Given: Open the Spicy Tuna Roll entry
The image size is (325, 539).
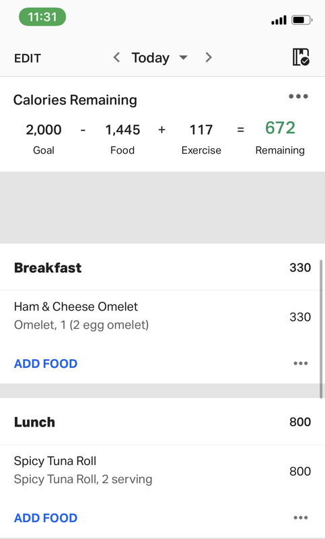Looking at the screenshot, I should point(162,470).
